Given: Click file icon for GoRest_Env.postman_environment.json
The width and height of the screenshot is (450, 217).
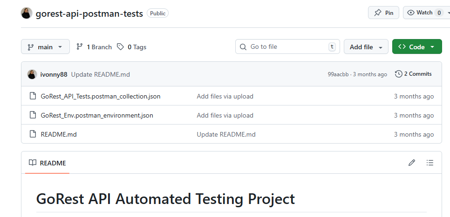Looking at the screenshot, I should click(x=33, y=115).
